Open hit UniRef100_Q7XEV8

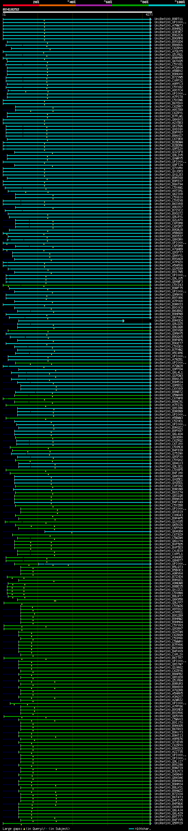pyautogui.click(x=168, y=742)
